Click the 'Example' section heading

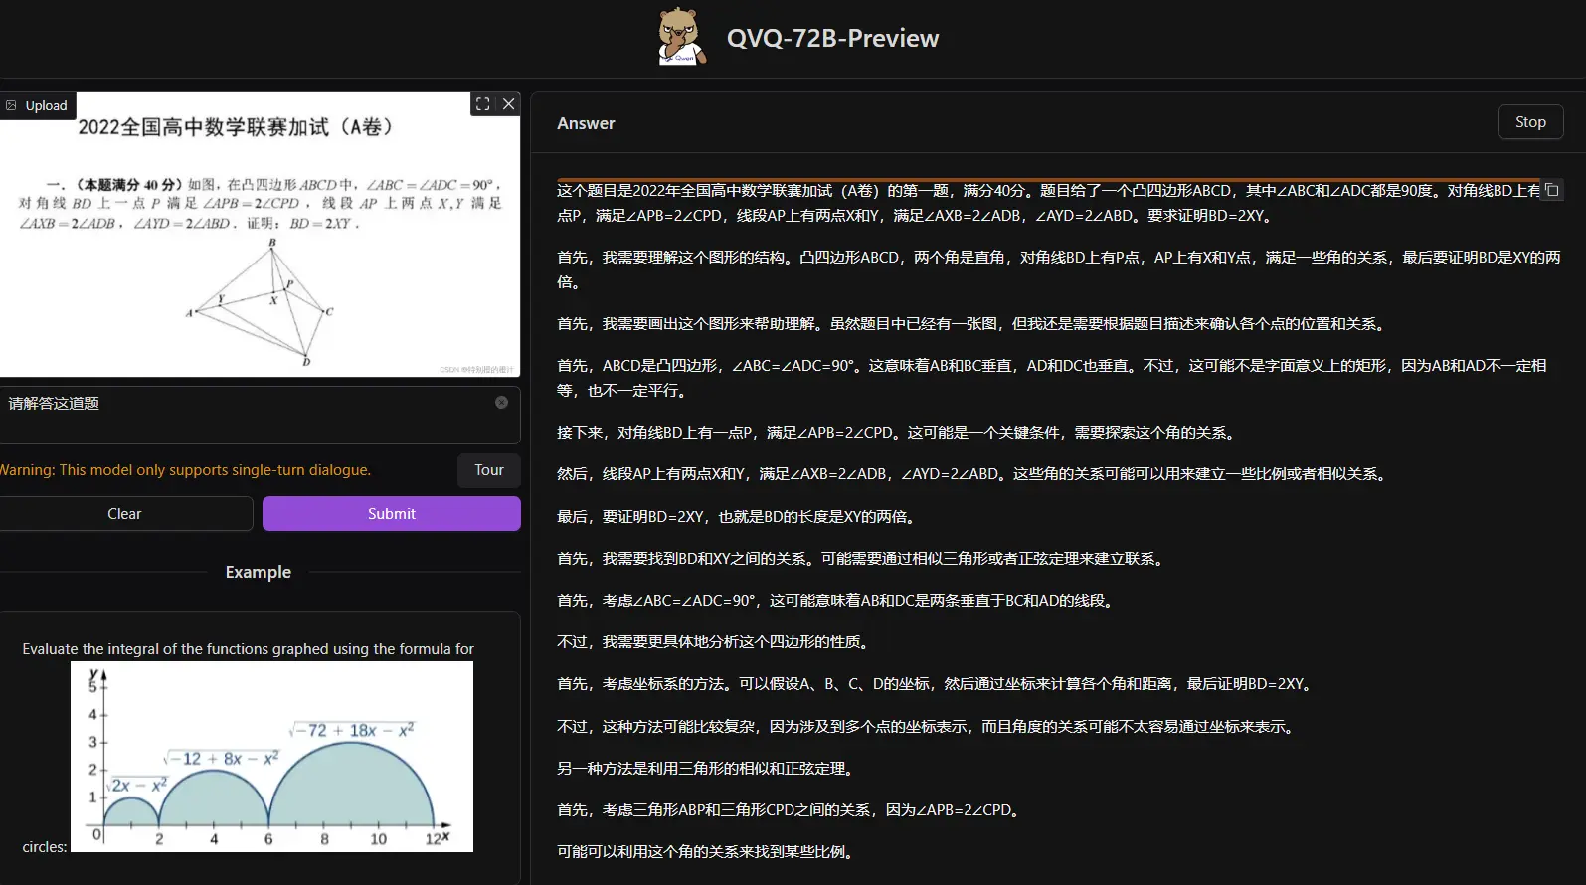(259, 572)
